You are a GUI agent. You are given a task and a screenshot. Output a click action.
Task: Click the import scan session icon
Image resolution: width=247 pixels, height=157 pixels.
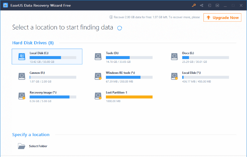210,5
